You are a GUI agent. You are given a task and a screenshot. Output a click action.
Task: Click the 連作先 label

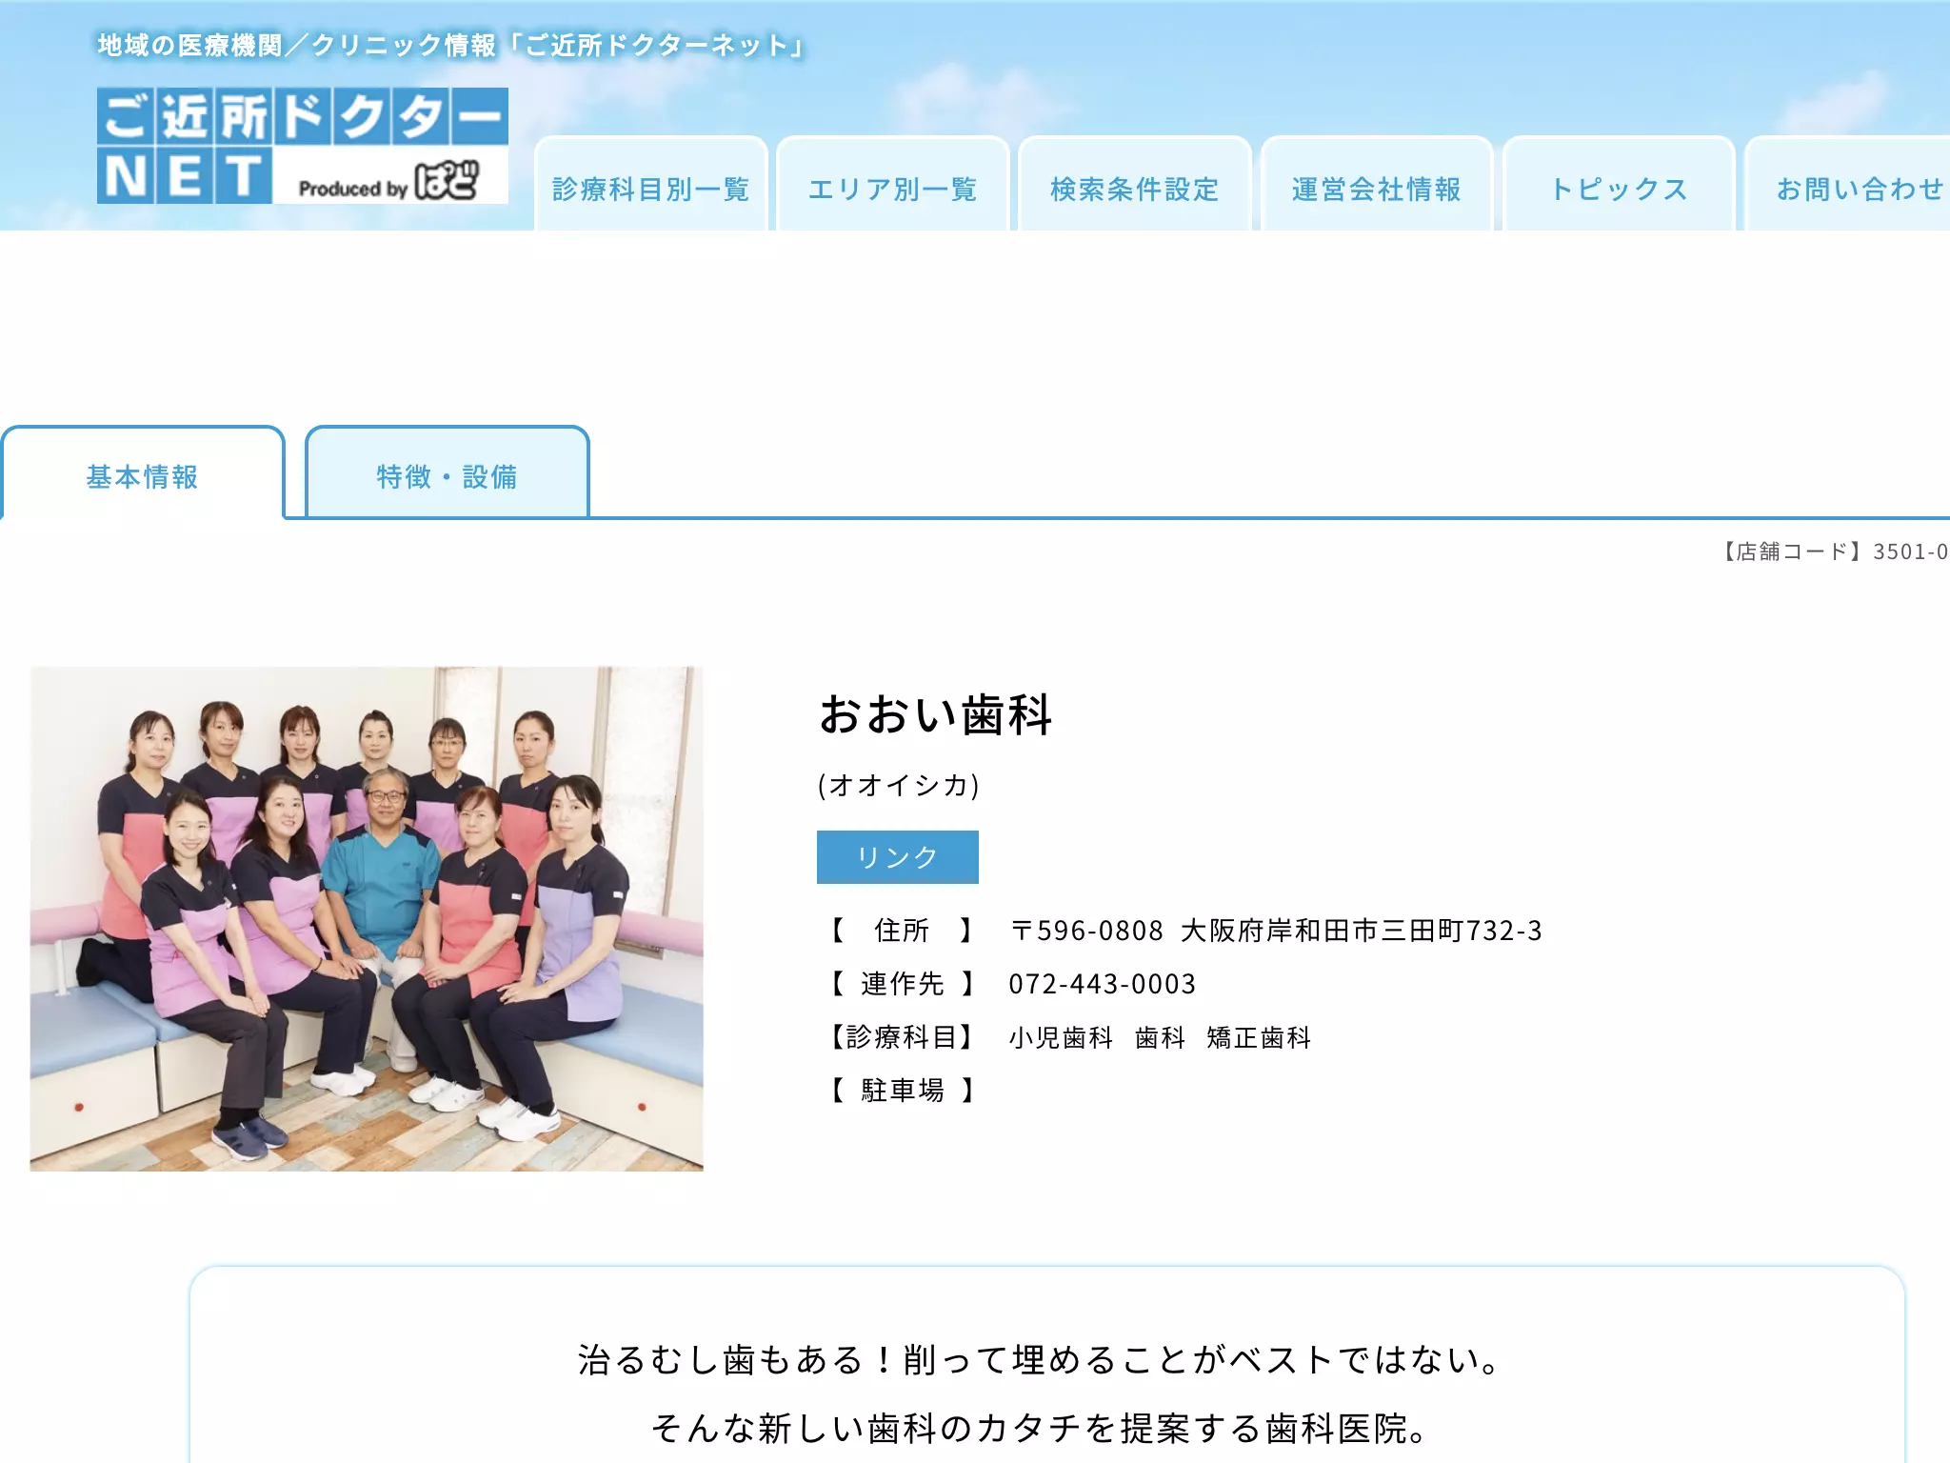903,984
